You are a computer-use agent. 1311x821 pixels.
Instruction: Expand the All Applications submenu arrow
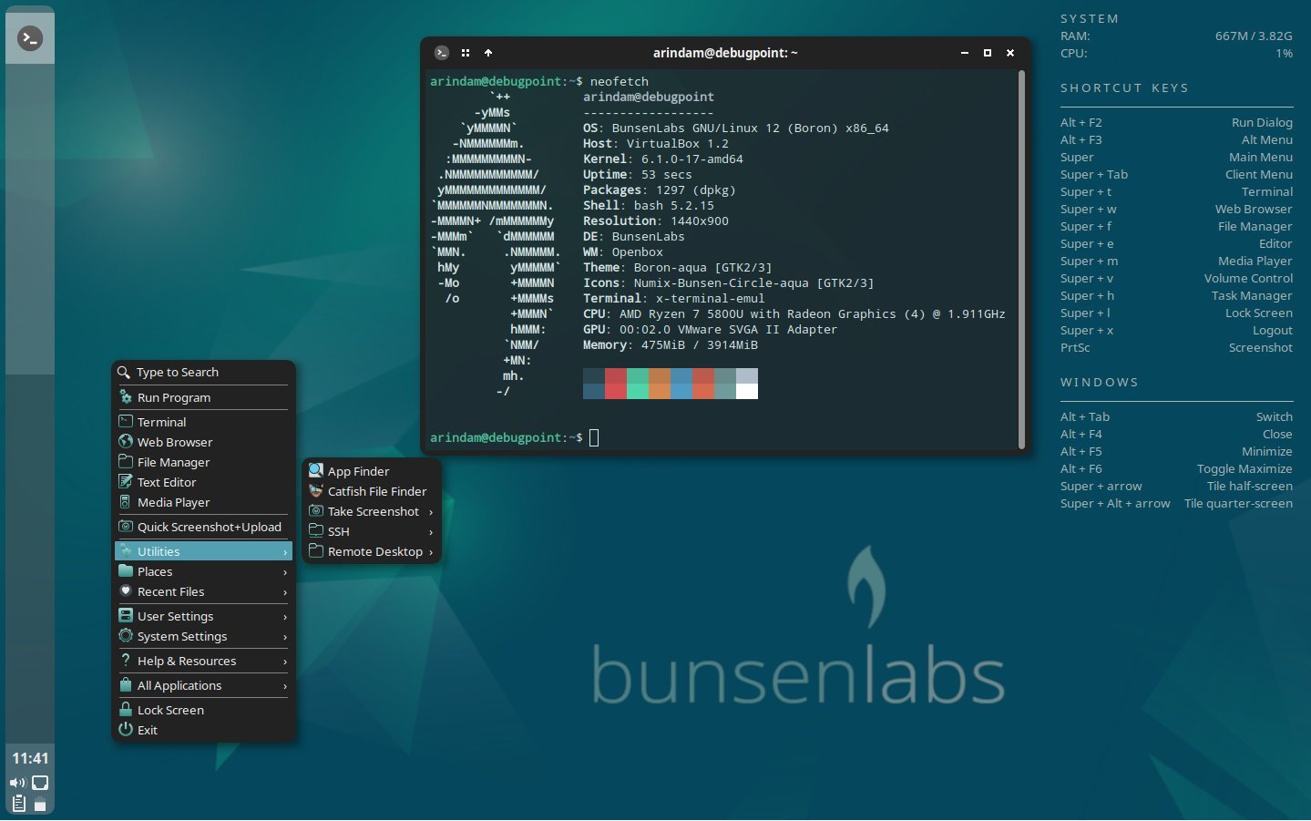pyautogui.click(x=285, y=686)
